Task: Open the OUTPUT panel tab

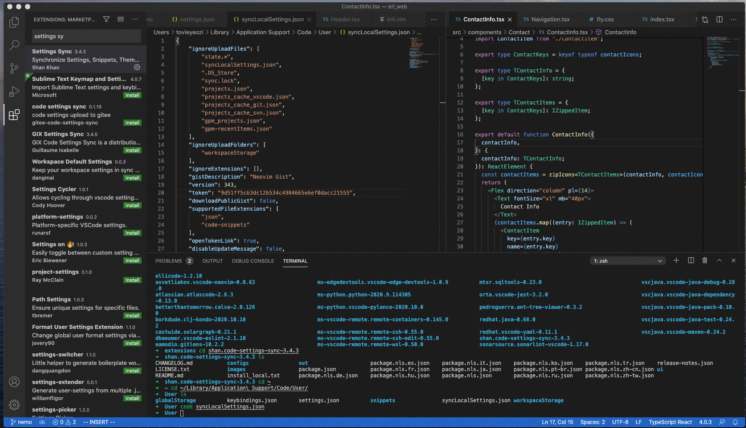Action: tap(212, 261)
